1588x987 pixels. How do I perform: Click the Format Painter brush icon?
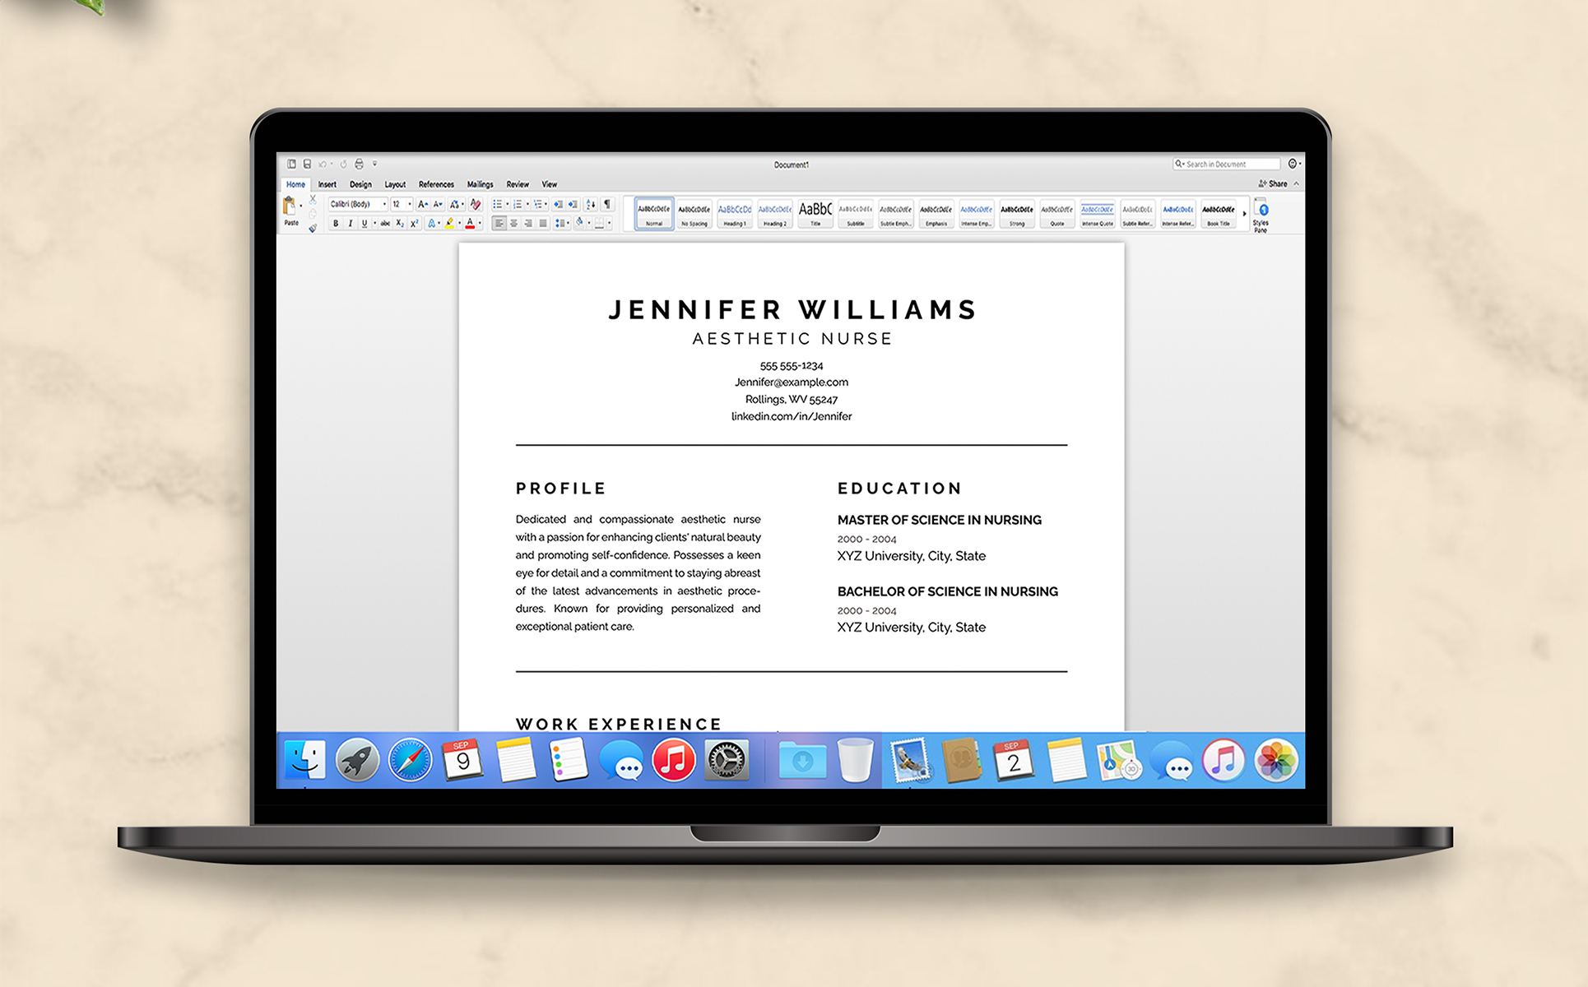point(313,229)
